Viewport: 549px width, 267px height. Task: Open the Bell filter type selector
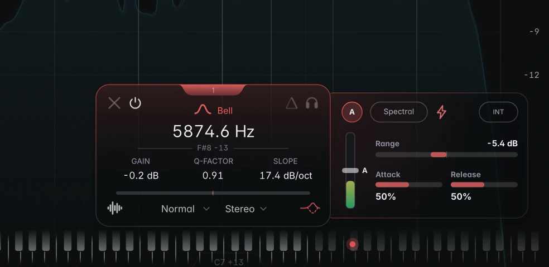(x=225, y=111)
